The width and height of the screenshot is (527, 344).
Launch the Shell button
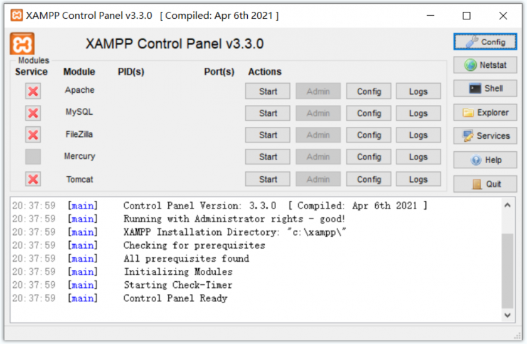485,89
